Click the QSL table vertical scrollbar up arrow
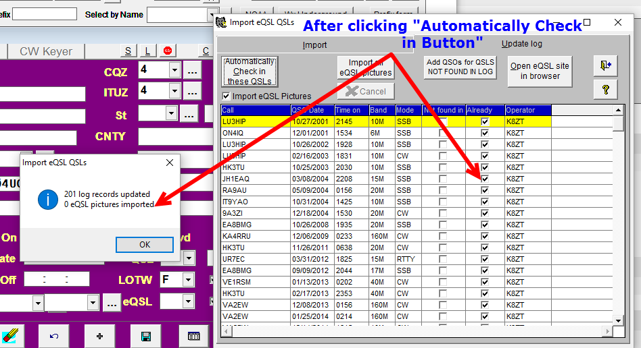 pos(618,110)
